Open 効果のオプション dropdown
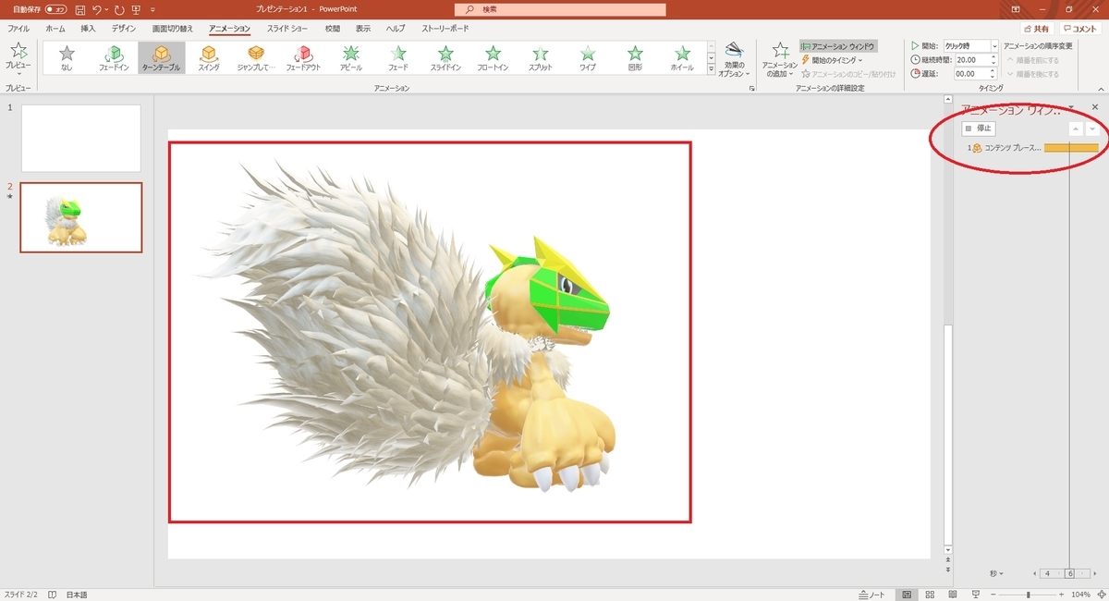Screen dimensions: 1109x601 [735, 59]
